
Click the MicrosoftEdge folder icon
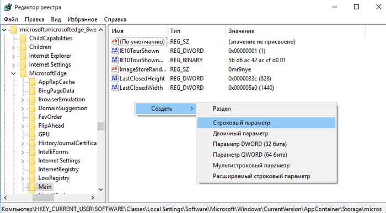[x=23, y=73]
